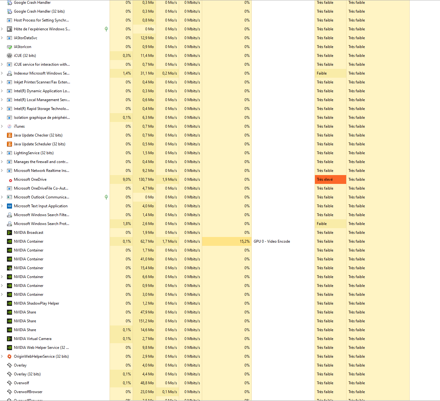This screenshot has height=401, width=440.
Task: Click the 130,7 Mo memory value for OneDrive
Action: [146, 179]
